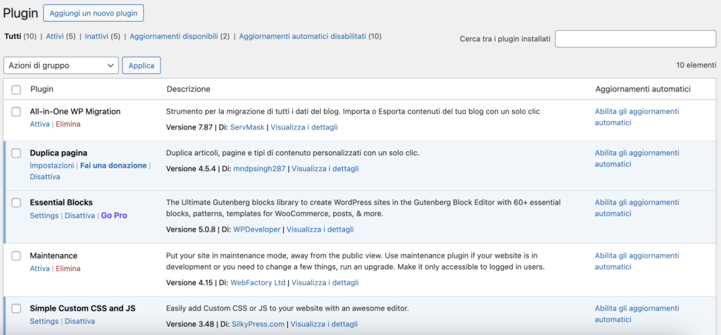Enable automatic updates for Duplica pagina
The image size is (721, 335).
[x=637, y=158]
